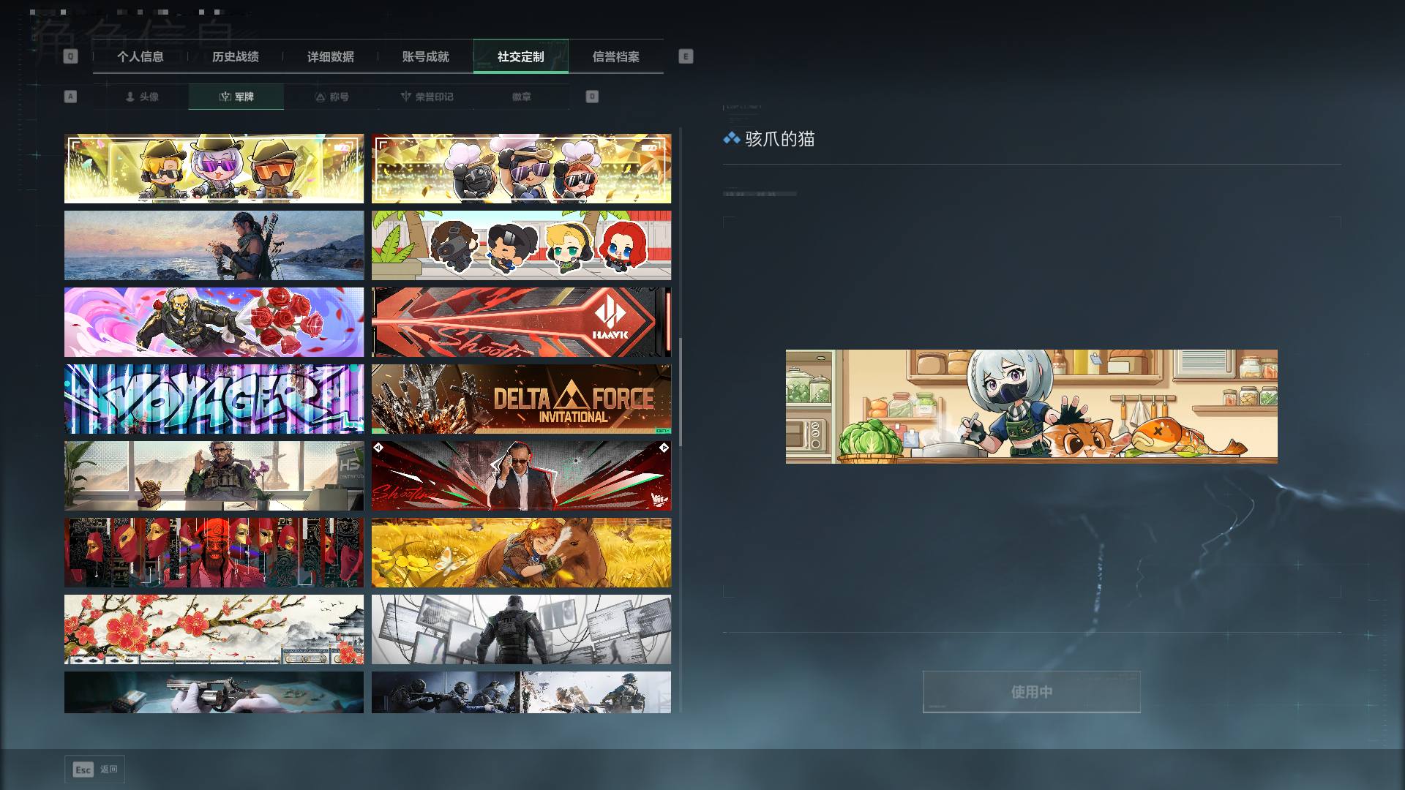Open the 称号 title sub-tab
Screen dimensions: 1405x790
[x=331, y=97]
